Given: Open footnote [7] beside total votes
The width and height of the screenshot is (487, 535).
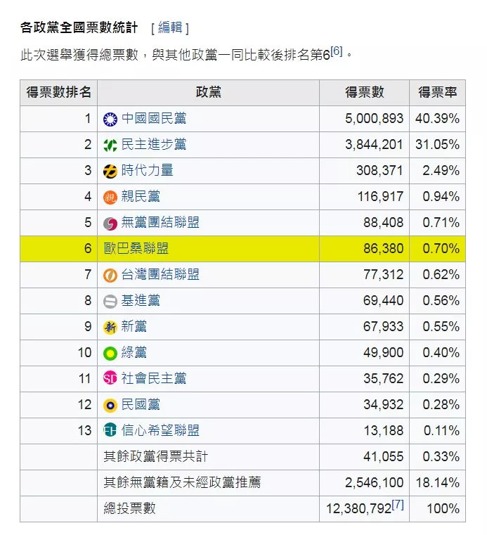Looking at the screenshot, I should [x=398, y=504].
